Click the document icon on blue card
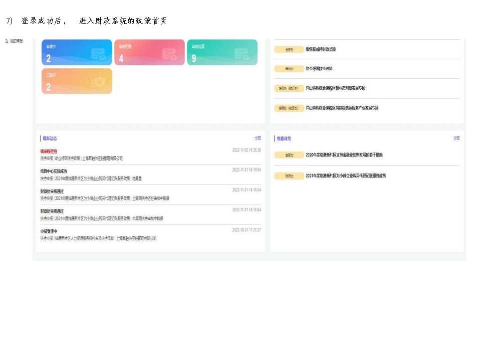The height and width of the screenshot is (359, 479). tap(98, 54)
